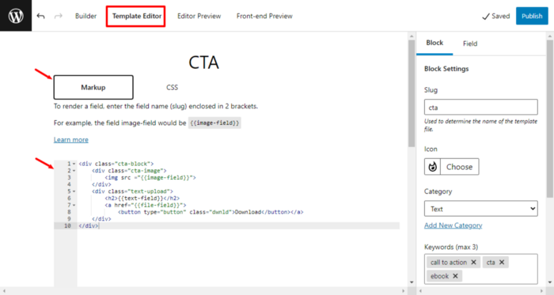Click the bottom horizontal scrollbar left arrow
Viewport: 554px width, 295px height.
point(4,291)
